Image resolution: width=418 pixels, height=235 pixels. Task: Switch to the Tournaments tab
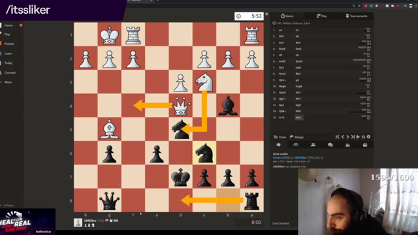point(356,16)
